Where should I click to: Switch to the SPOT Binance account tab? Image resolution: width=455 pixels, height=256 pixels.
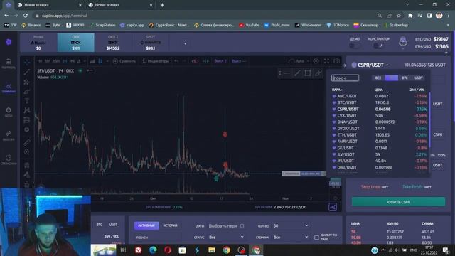(150, 43)
